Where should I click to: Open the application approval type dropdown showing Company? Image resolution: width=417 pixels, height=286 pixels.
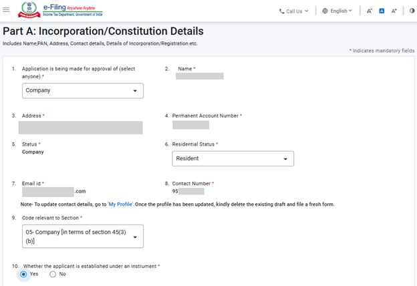pos(83,90)
